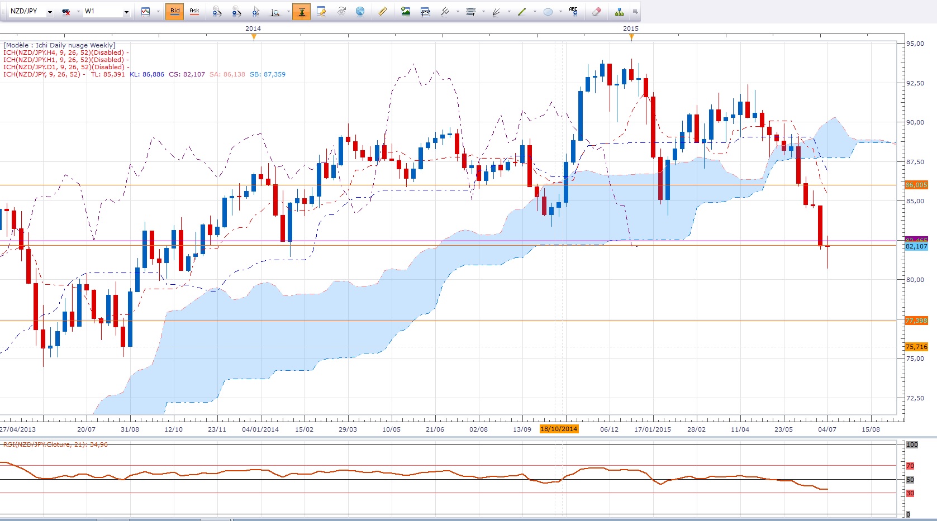Expand the shape tool options arrow

(x=560, y=11)
